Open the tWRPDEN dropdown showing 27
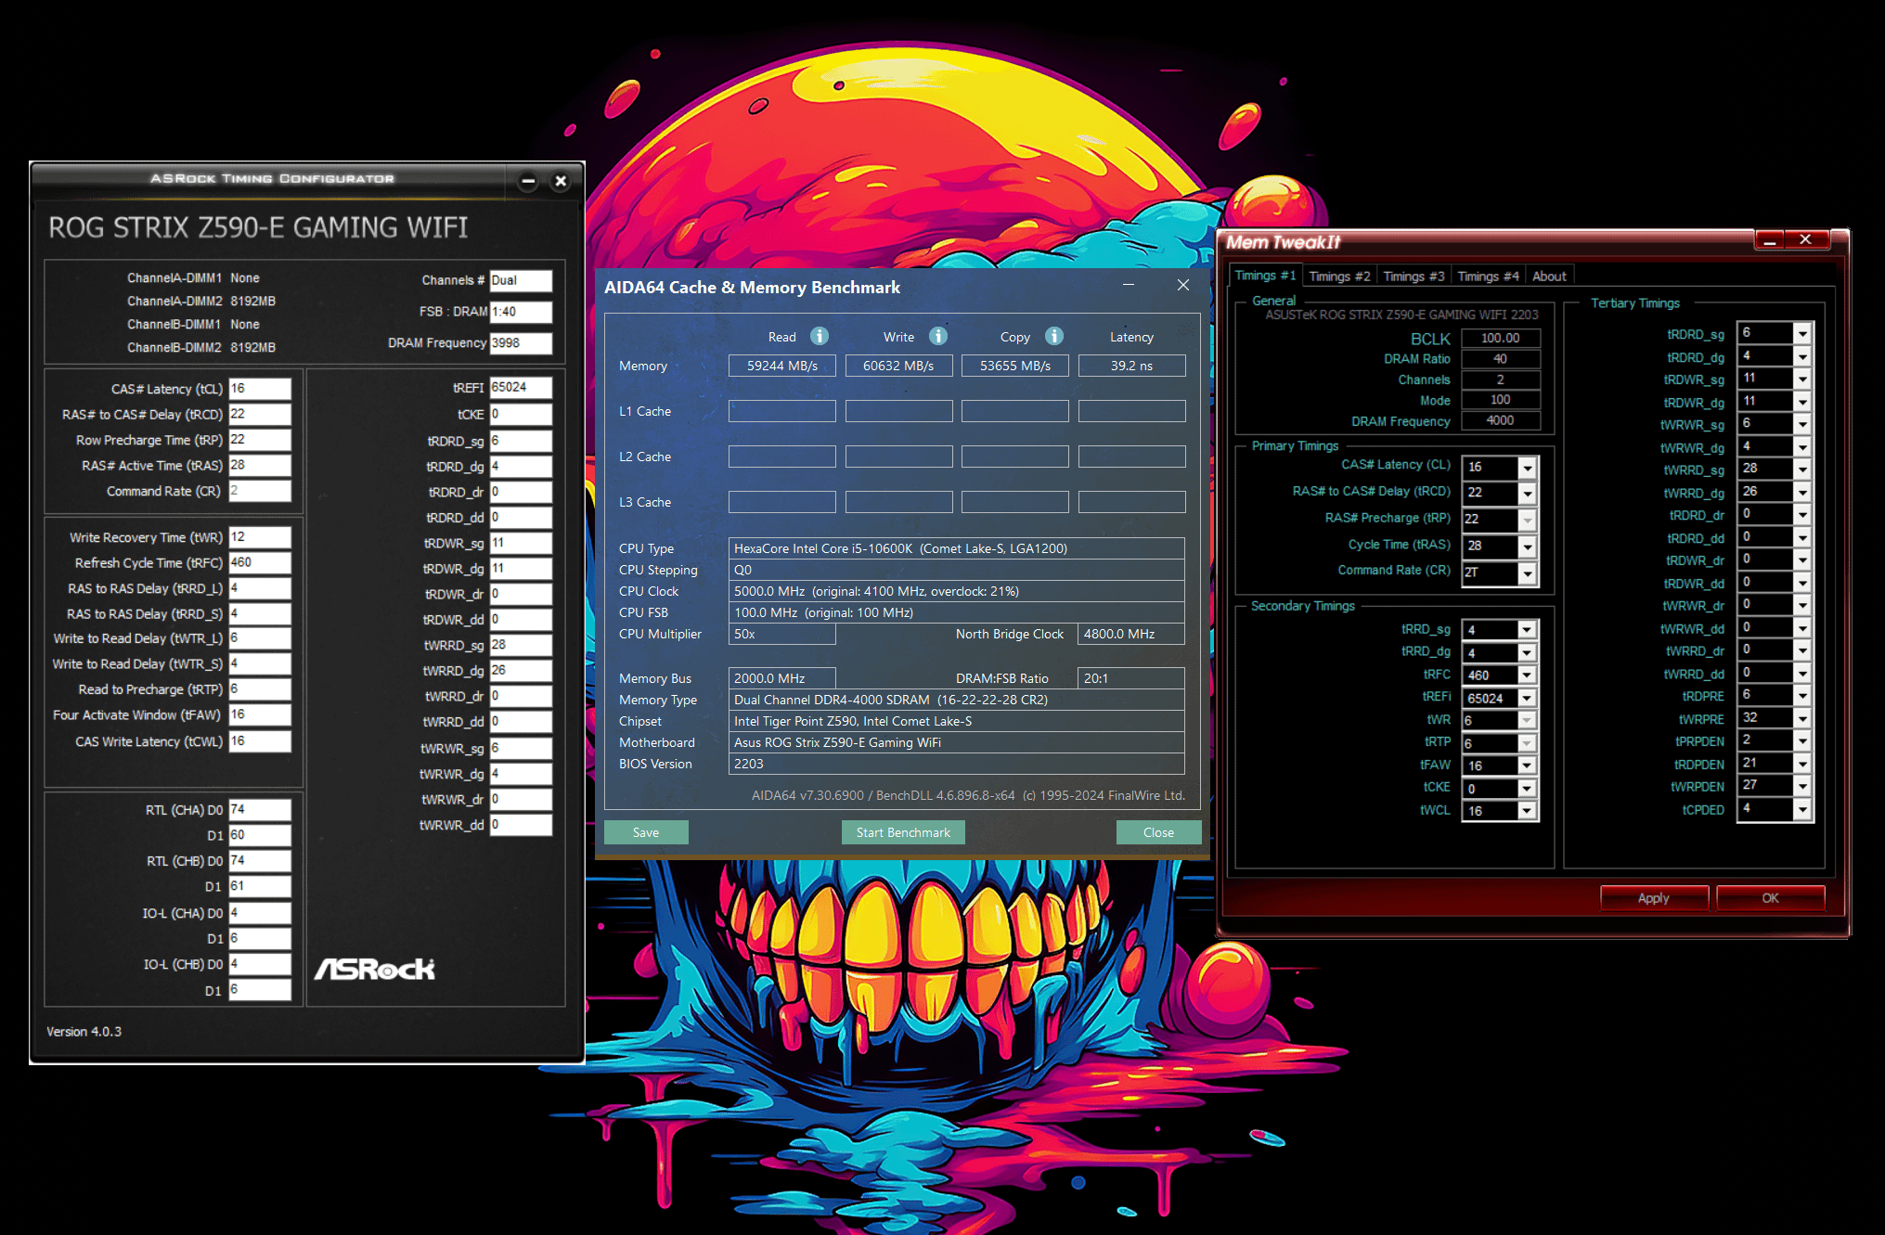The width and height of the screenshot is (1885, 1235). (x=1802, y=786)
